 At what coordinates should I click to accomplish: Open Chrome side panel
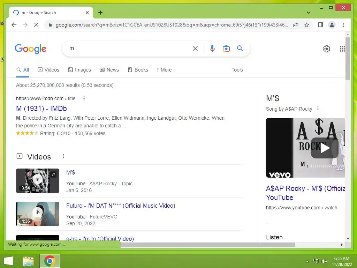coord(321,25)
